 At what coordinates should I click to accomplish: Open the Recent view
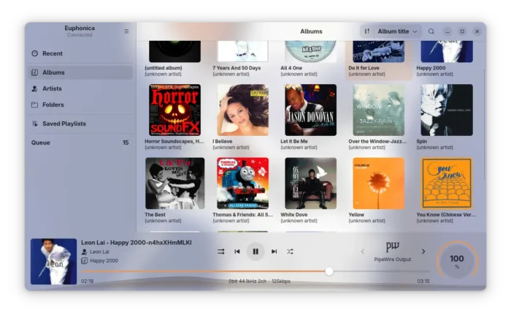point(80,53)
